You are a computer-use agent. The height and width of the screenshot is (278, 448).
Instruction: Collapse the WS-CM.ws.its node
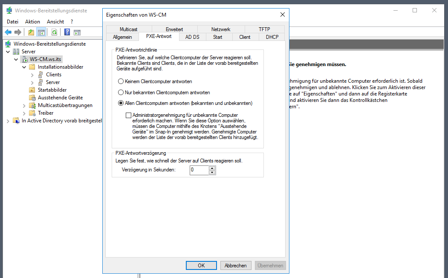click(16, 59)
